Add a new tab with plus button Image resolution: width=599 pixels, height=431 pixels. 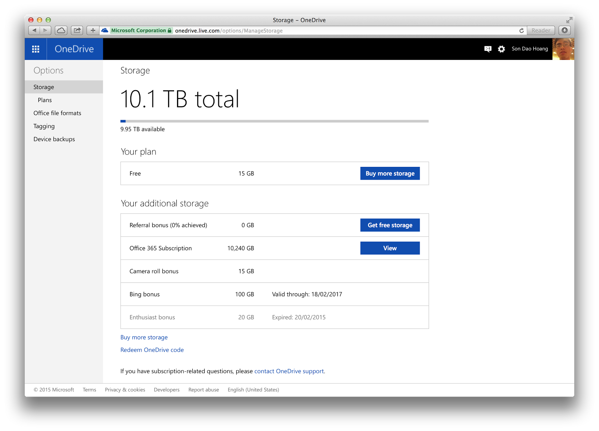93,30
